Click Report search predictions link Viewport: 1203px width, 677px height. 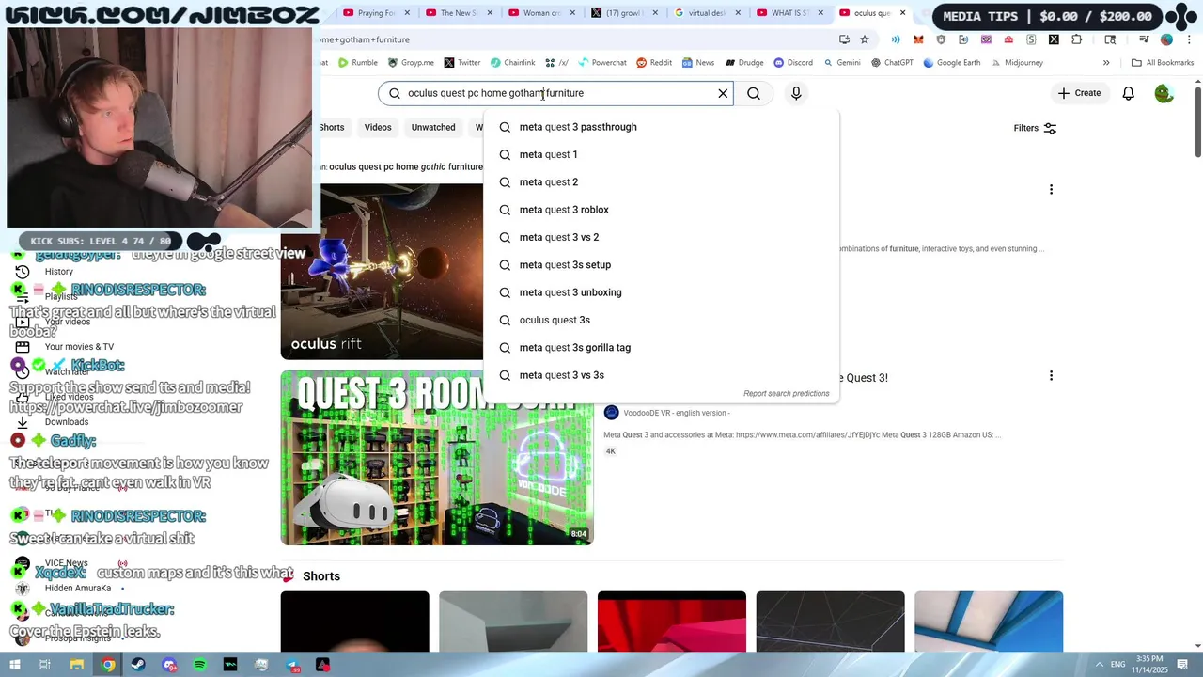[786, 394]
